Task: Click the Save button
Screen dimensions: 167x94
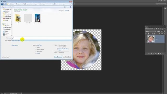Action: (58, 57)
